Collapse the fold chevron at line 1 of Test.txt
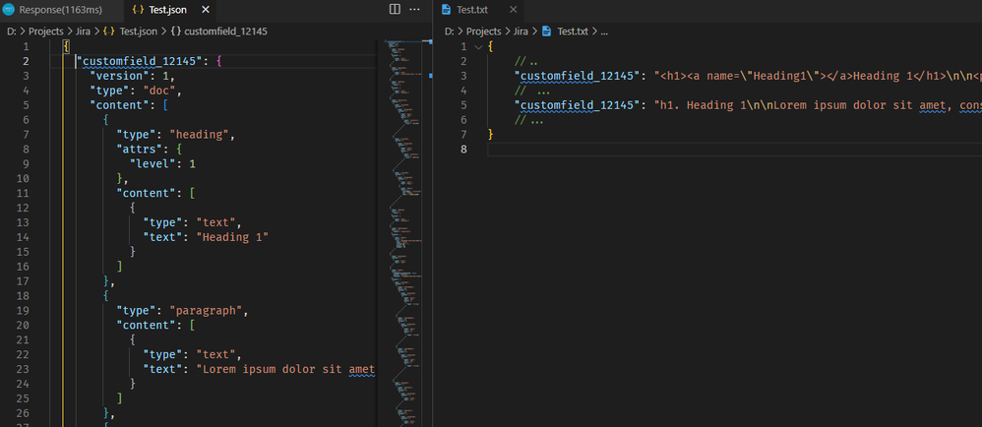Viewport: 982px width, 427px height. pyautogui.click(x=478, y=47)
